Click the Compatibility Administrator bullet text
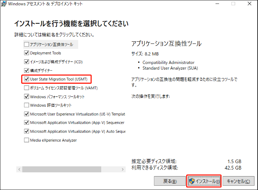The image size is (258, 190). 168,63
